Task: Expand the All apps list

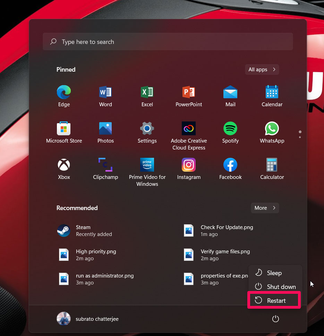Action: tap(262, 70)
